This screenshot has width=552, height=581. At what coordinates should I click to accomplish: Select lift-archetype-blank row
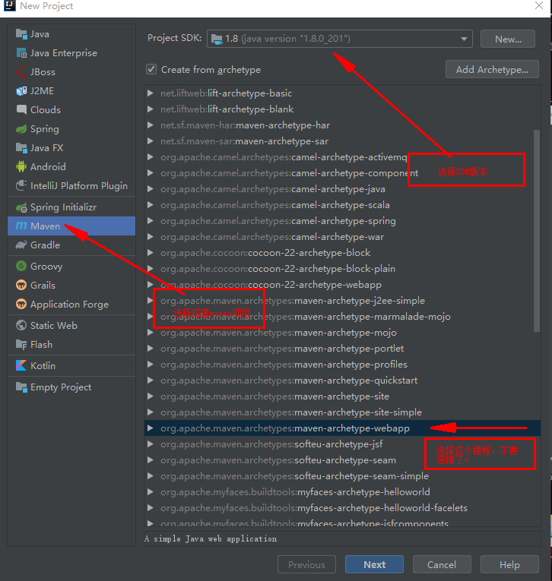[342, 109]
